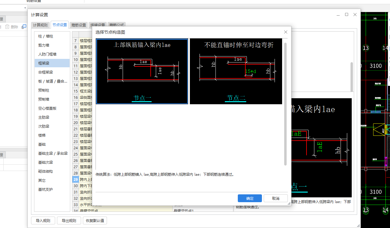Choose the 节点二 construction thumbnail
390x228 pixels.
(x=236, y=71)
